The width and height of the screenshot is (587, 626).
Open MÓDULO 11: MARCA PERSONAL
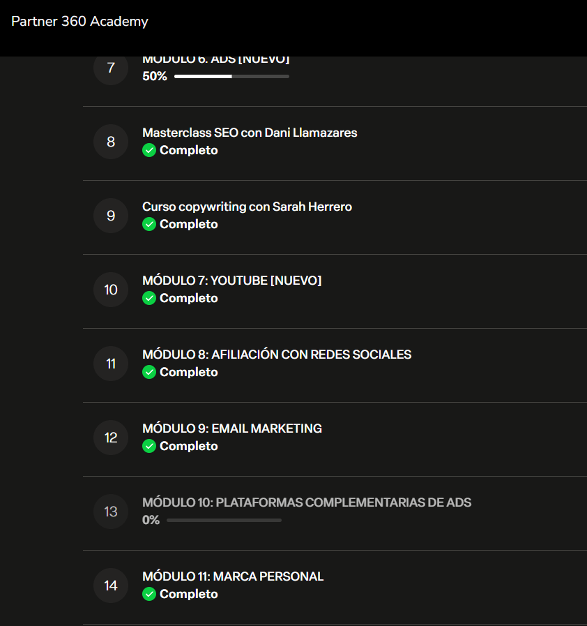tap(233, 576)
